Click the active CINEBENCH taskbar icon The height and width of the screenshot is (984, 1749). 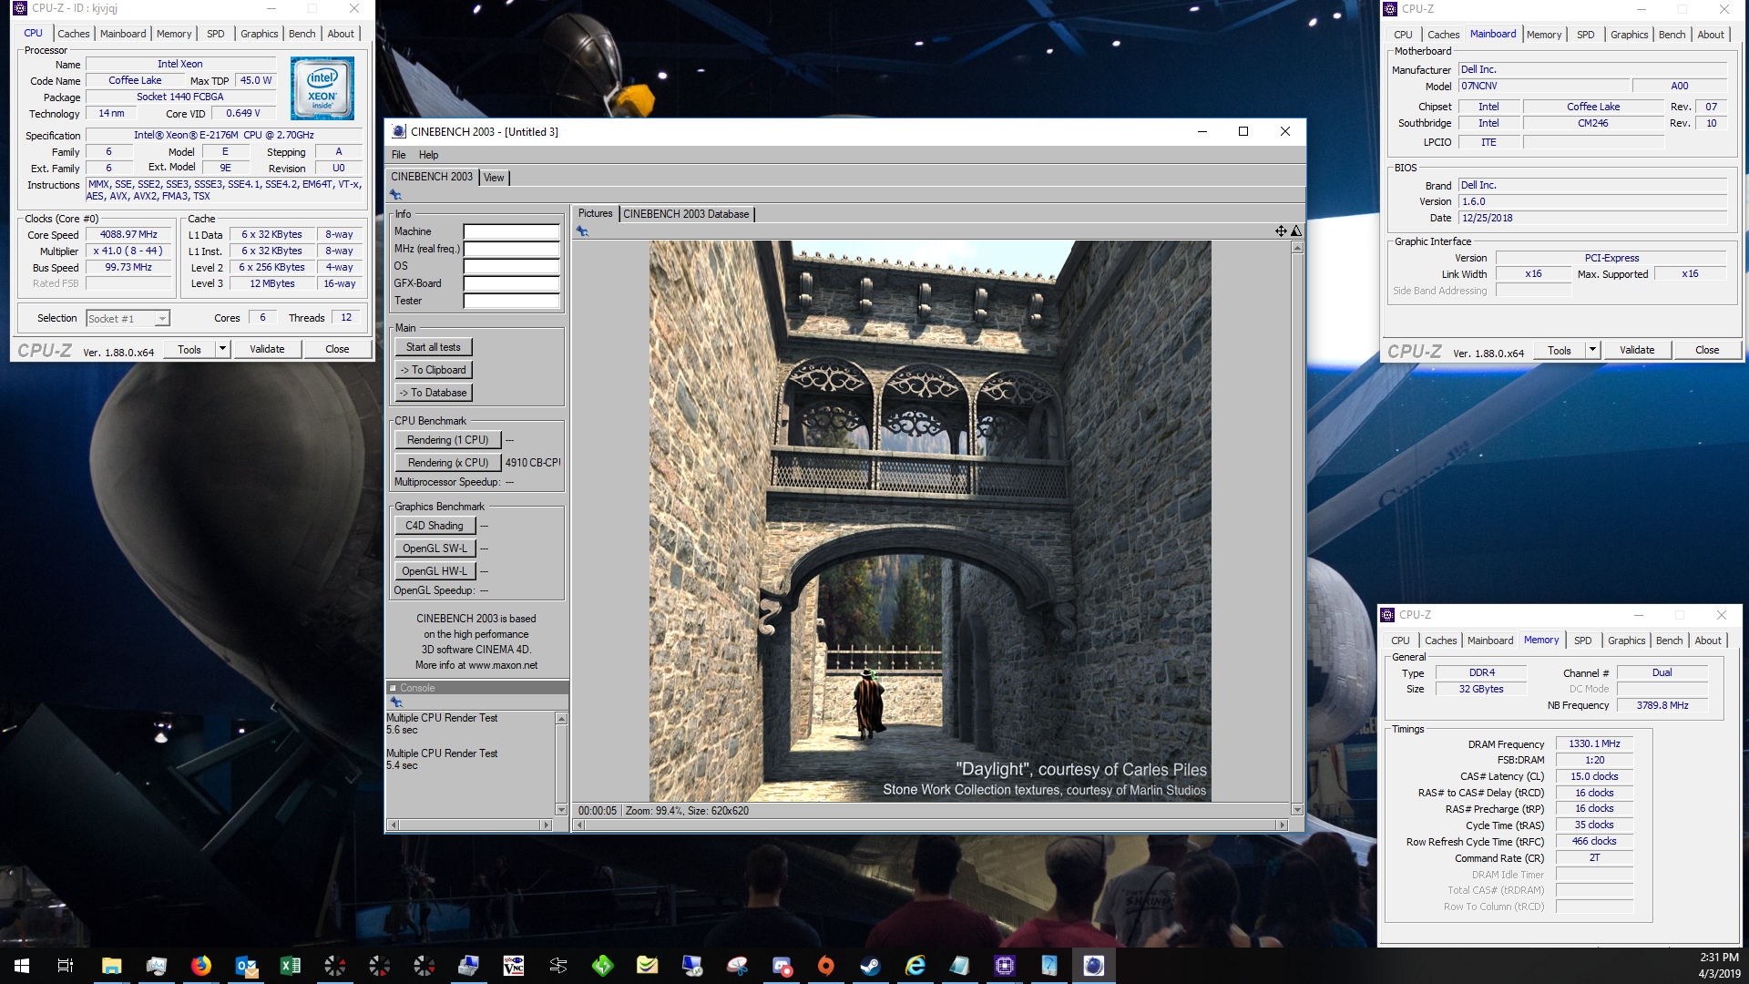[x=1094, y=966]
